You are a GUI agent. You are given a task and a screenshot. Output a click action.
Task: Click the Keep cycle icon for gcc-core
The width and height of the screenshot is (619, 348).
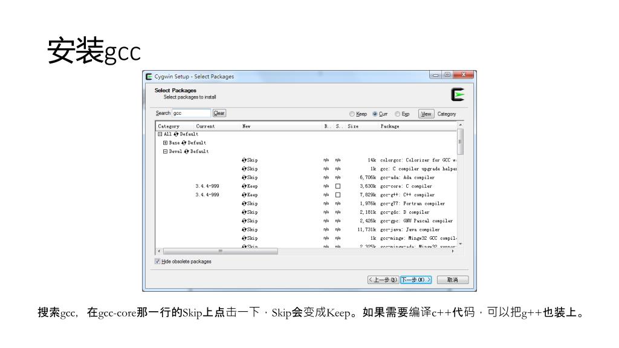244,186
